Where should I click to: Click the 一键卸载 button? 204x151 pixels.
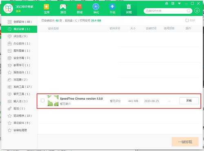click(x=185, y=142)
